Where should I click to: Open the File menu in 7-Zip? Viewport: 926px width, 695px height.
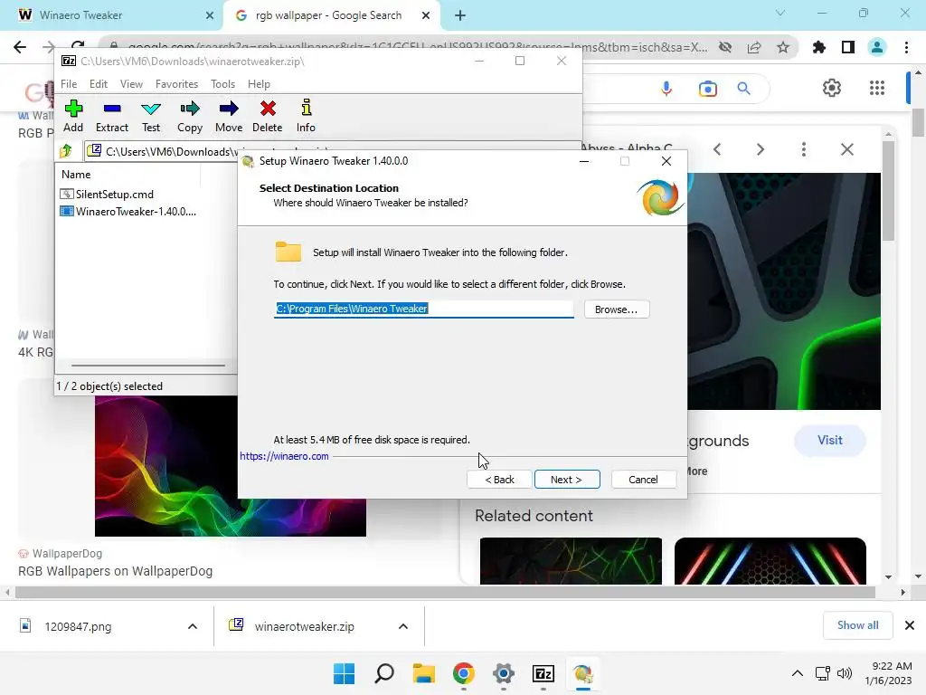tap(69, 84)
